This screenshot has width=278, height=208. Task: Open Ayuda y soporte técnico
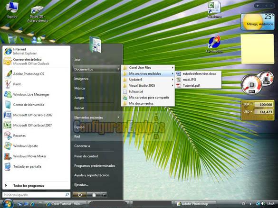click(92, 175)
